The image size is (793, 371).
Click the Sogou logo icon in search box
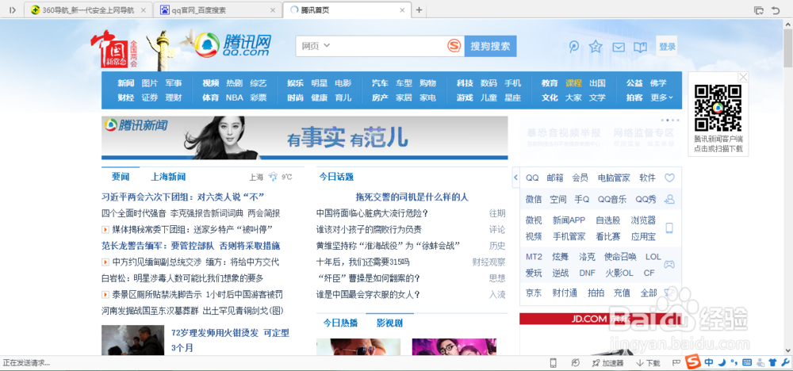pyautogui.click(x=454, y=47)
